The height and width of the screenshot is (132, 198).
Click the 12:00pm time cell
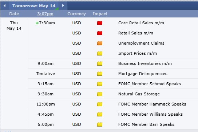tap(45, 104)
